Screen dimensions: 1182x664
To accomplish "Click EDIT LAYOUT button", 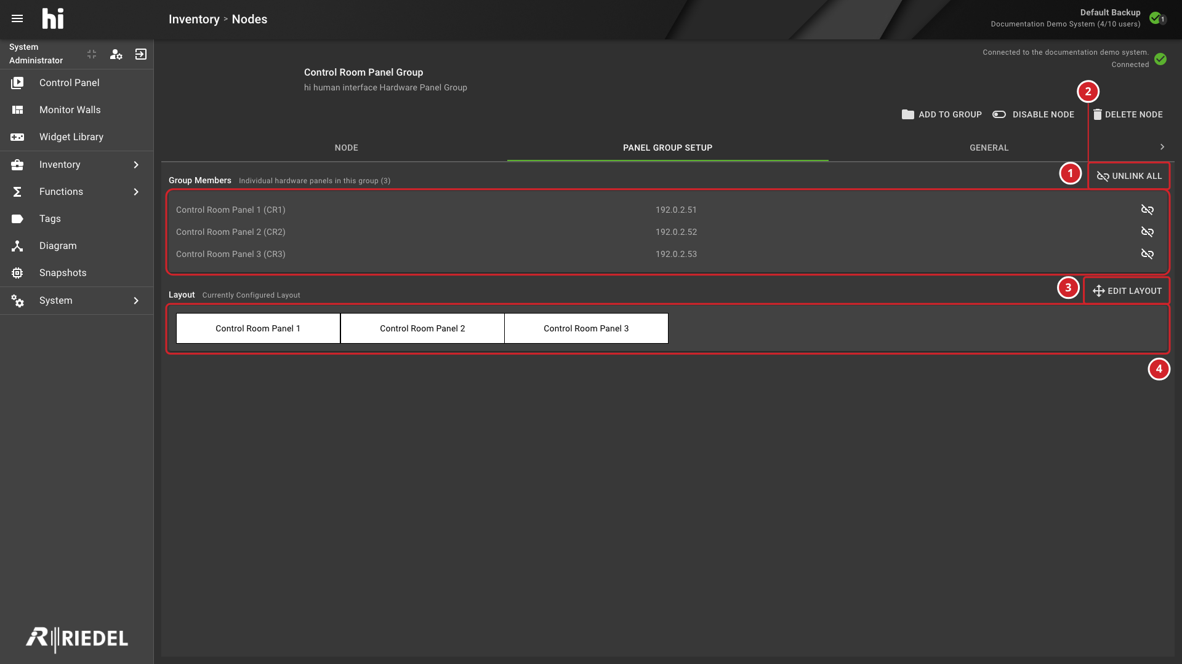I will pyautogui.click(x=1127, y=291).
